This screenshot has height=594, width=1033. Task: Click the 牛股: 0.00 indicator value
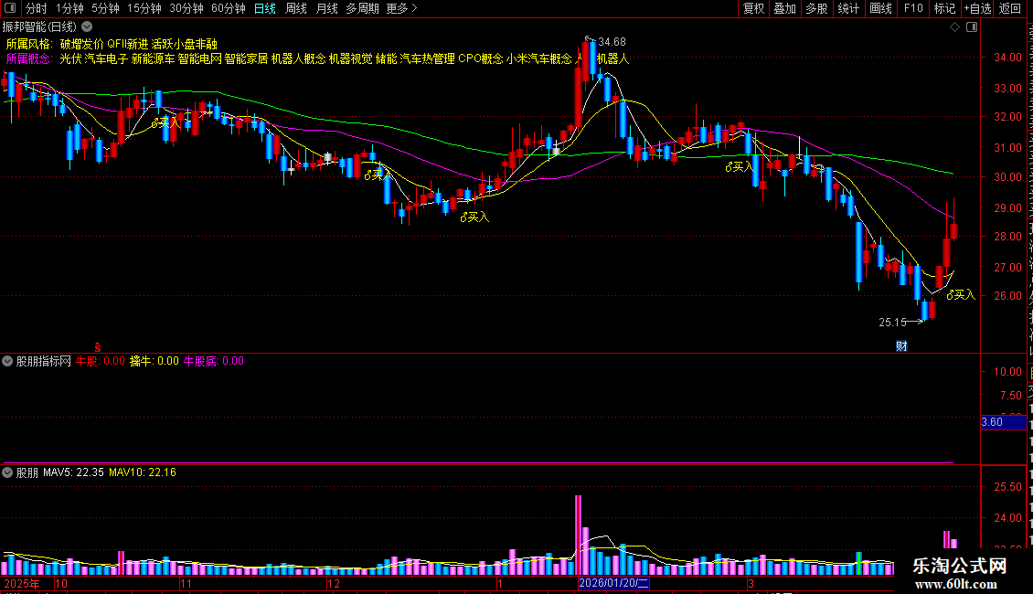click(101, 361)
